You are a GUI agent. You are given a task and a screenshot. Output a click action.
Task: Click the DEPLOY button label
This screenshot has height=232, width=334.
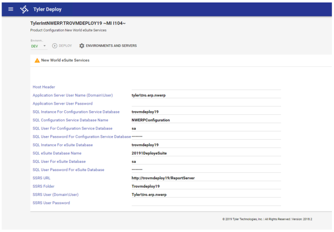tap(65, 46)
